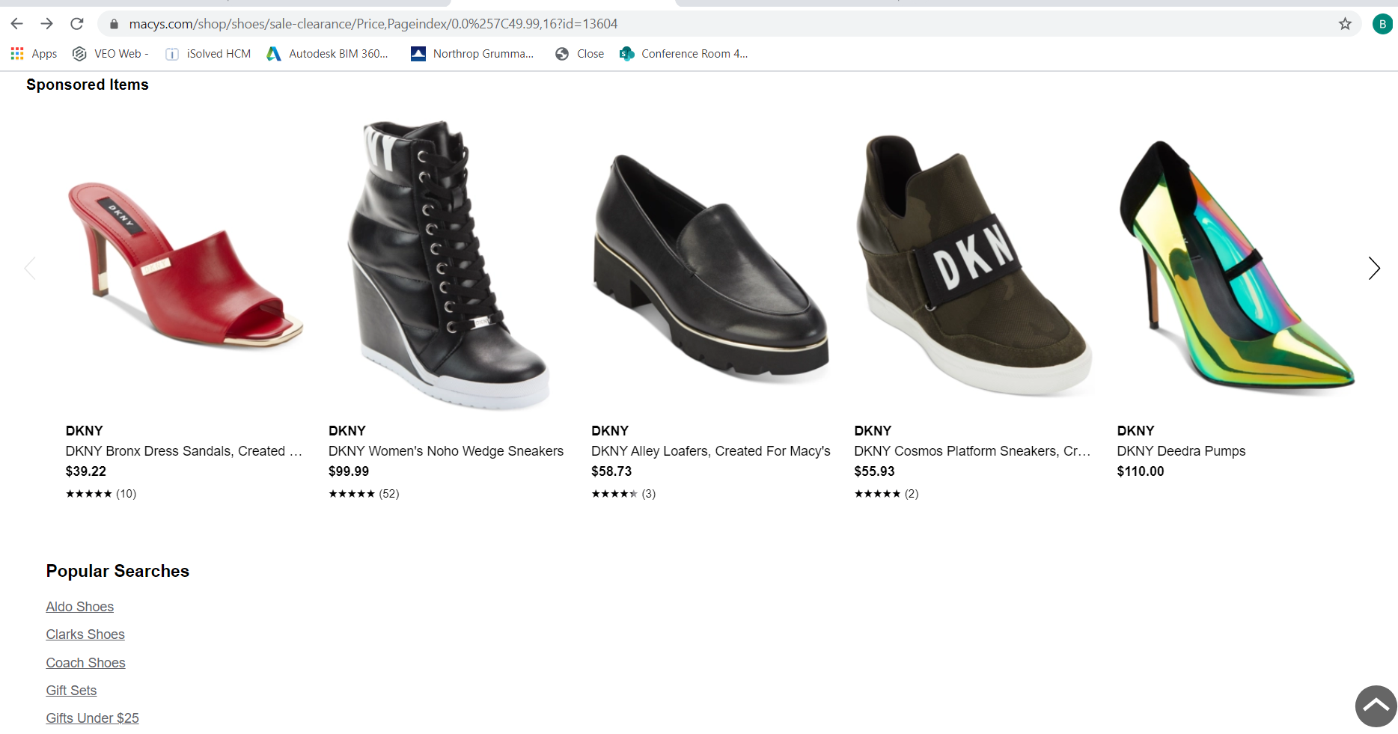Click the browser back arrow
Screen dimensions: 1398x734
tap(16, 24)
